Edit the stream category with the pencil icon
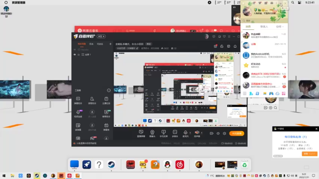319x179 pixels. click(x=137, y=48)
